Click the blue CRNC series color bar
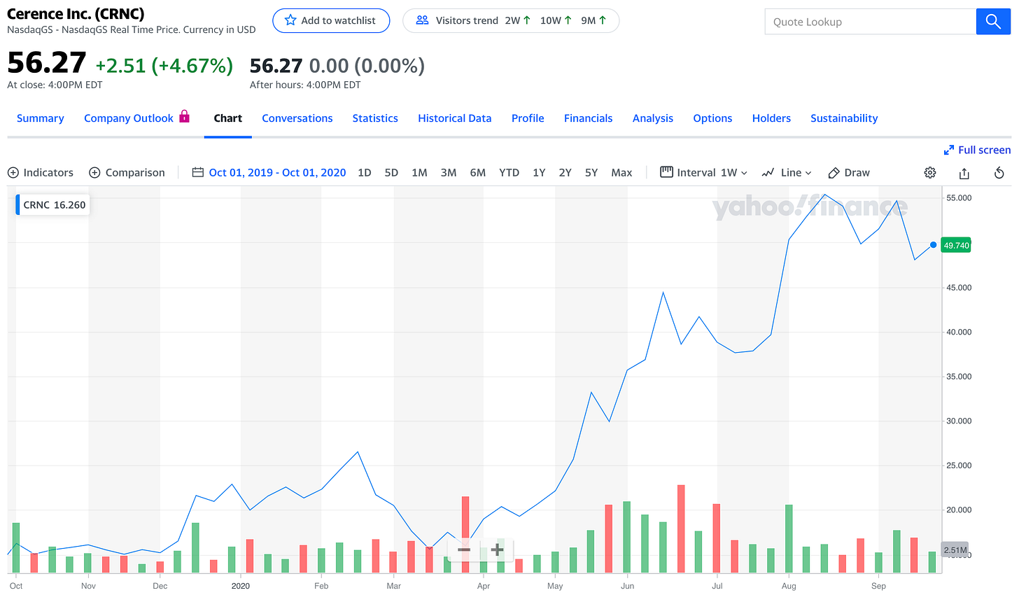 17,205
